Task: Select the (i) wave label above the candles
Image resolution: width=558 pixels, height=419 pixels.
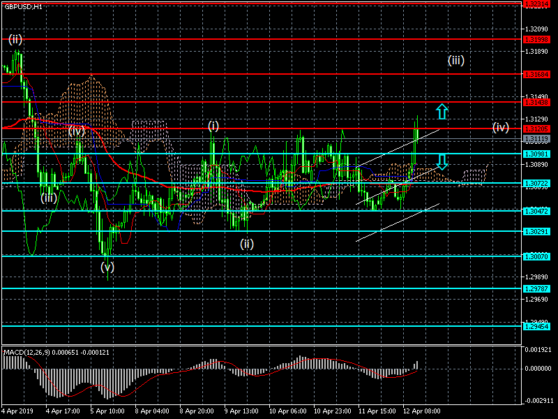Action: (213, 126)
